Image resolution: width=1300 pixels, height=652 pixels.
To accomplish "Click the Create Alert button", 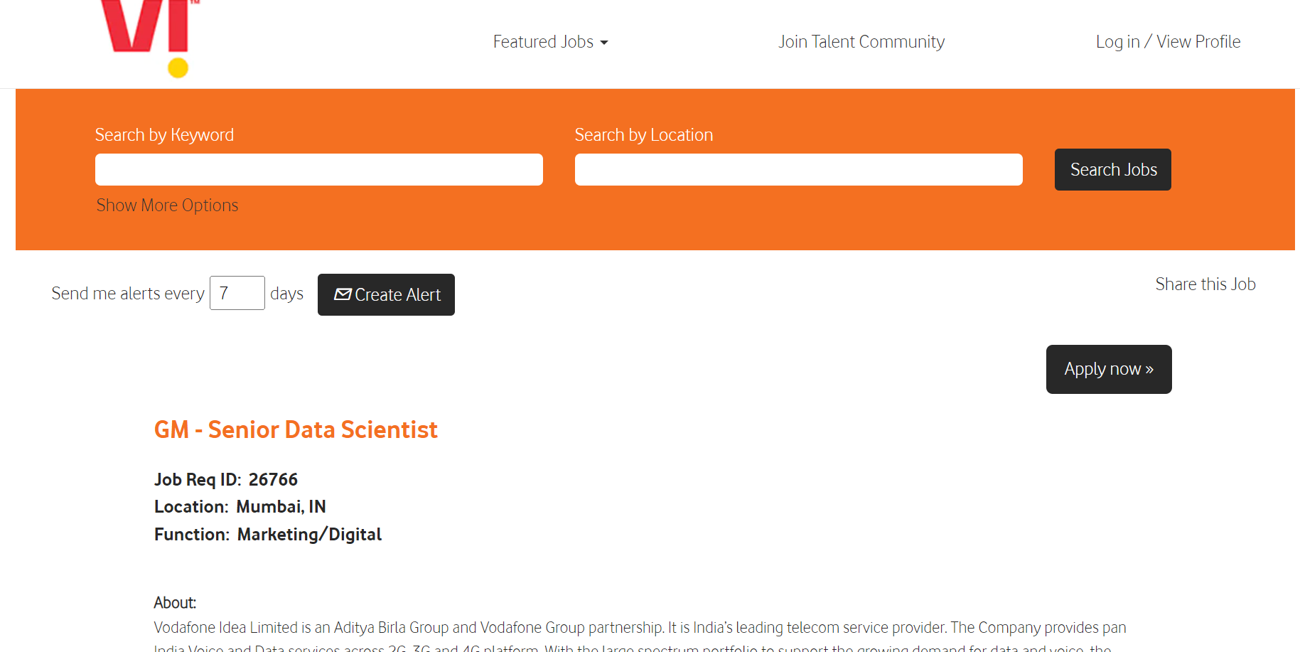I will click(x=386, y=294).
